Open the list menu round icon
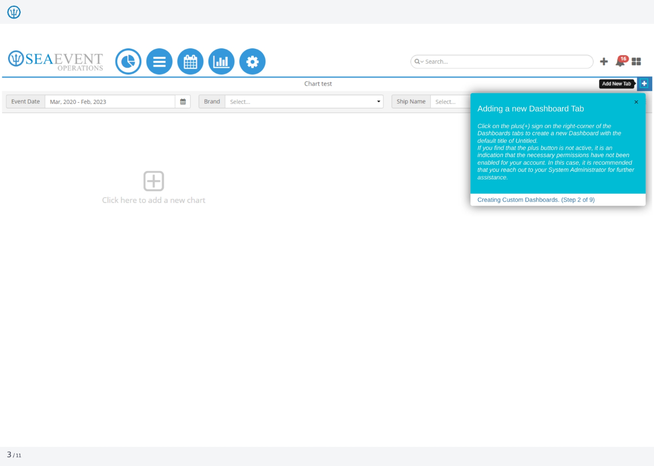This screenshot has height=466, width=654. click(159, 61)
